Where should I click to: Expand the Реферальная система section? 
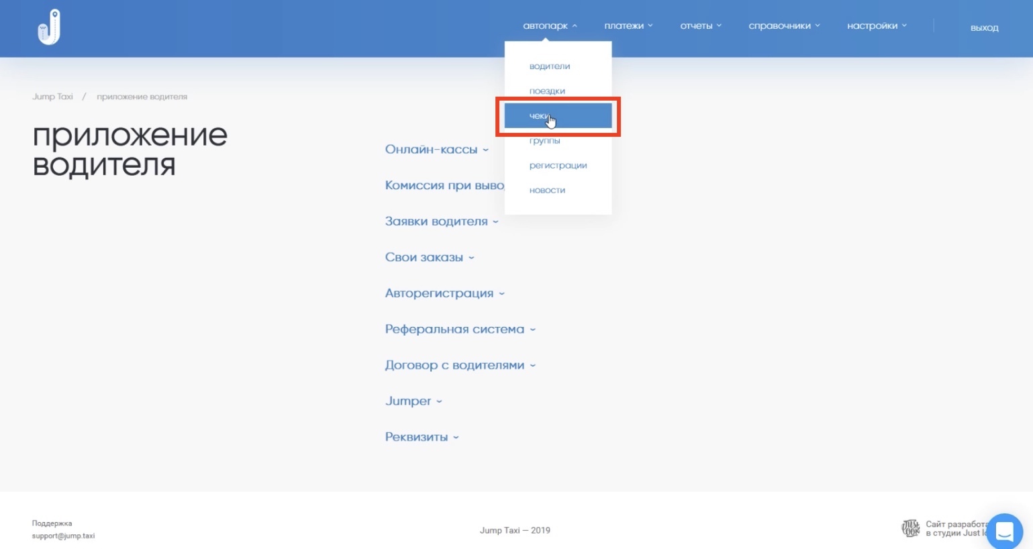pos(460,330)
